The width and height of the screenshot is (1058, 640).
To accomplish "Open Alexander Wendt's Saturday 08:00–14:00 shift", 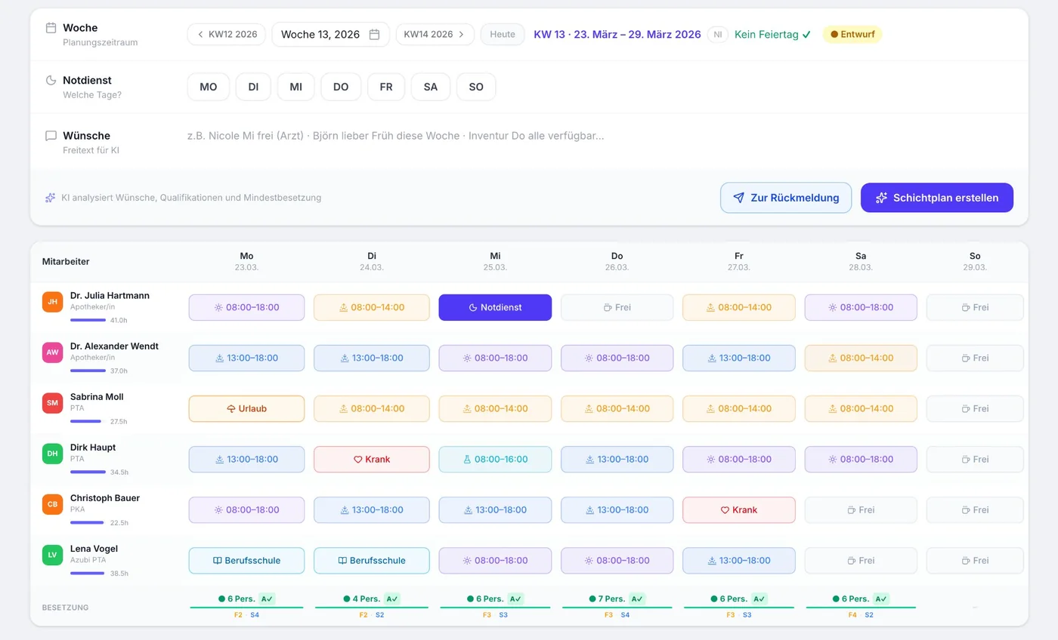I will click(861, 358).
